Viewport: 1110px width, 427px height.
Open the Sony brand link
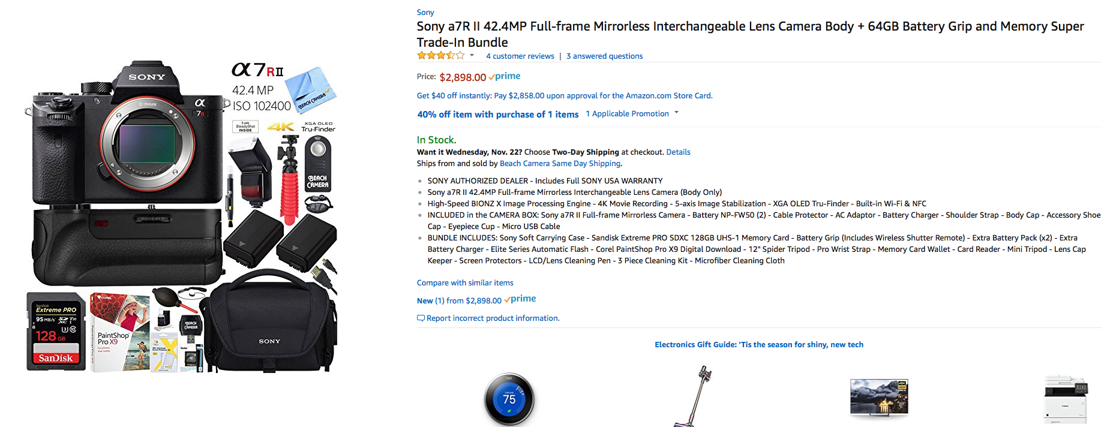[425, 12]
